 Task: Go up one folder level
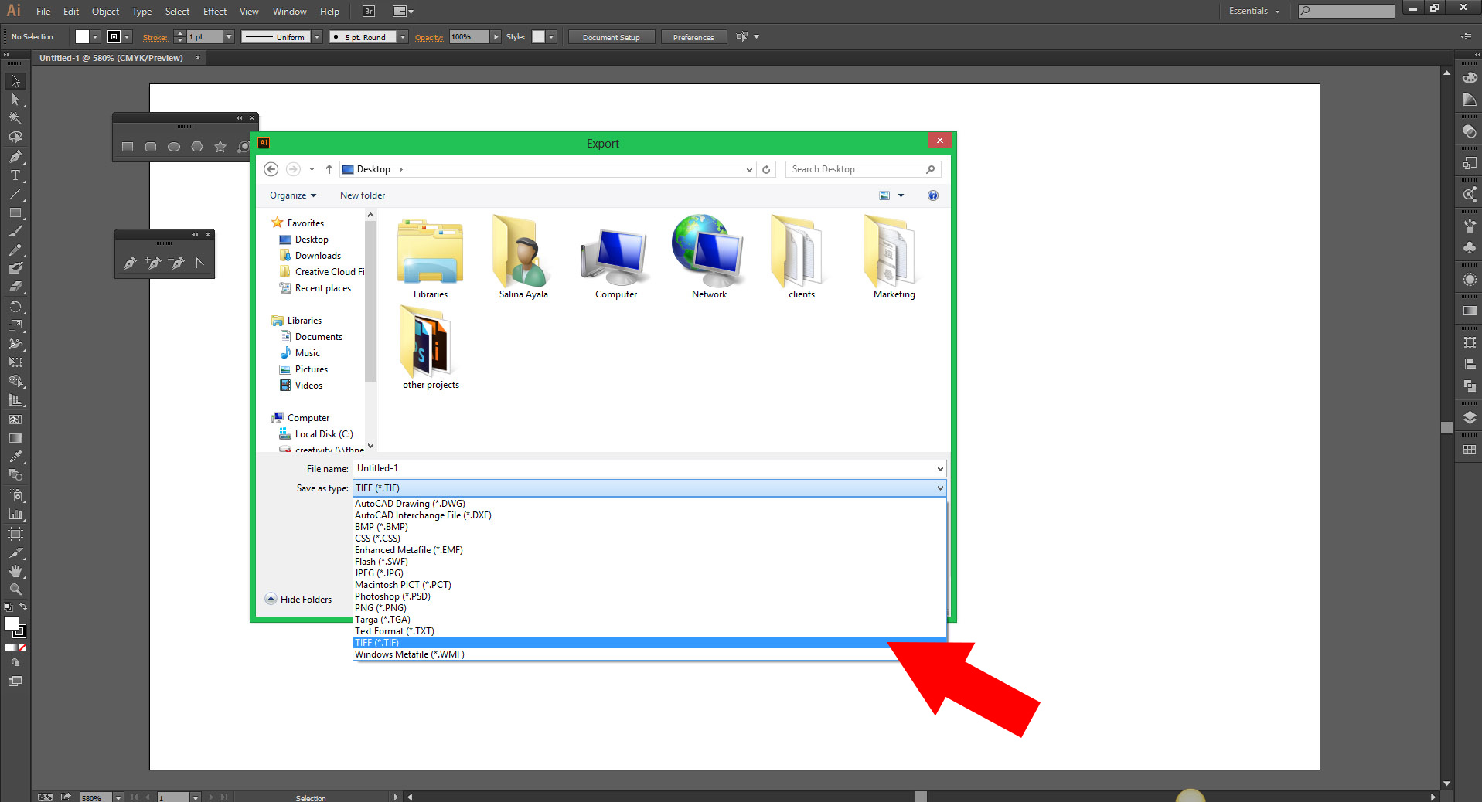pyautogui.click(x=329, y=169)
